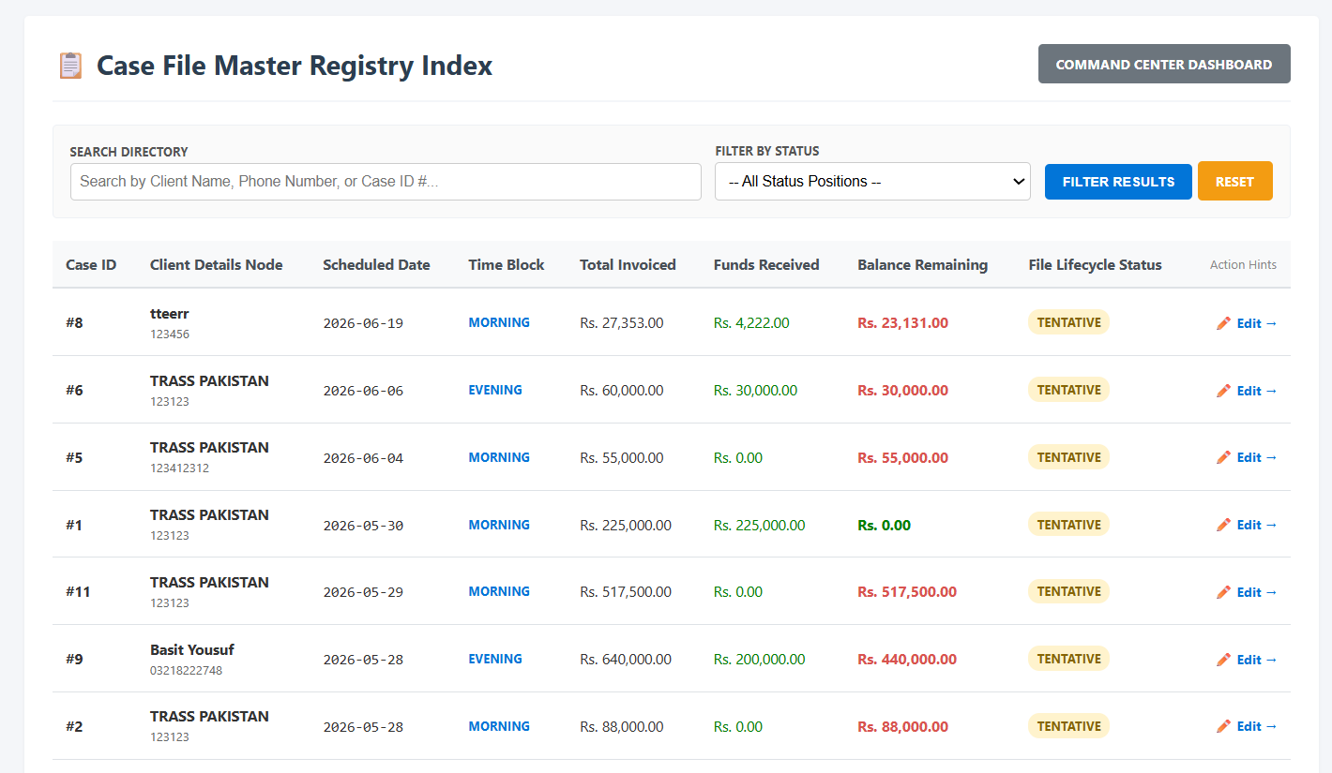Click scheduled date 2026-06-06
Viewport: 1332px width, 773px height.
(x=363, y=391)
